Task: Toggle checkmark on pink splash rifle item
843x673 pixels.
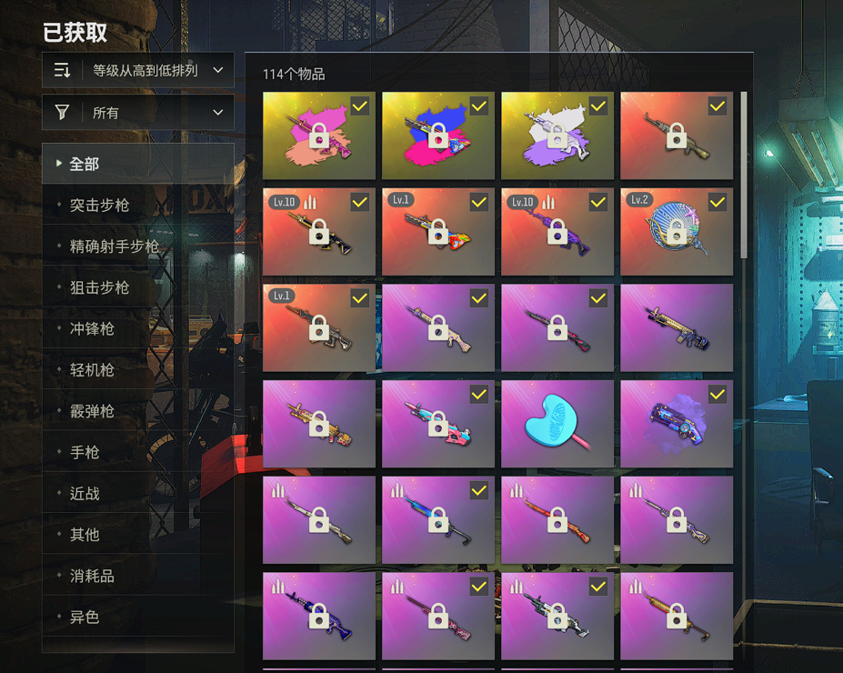Action: coord(360,105)
